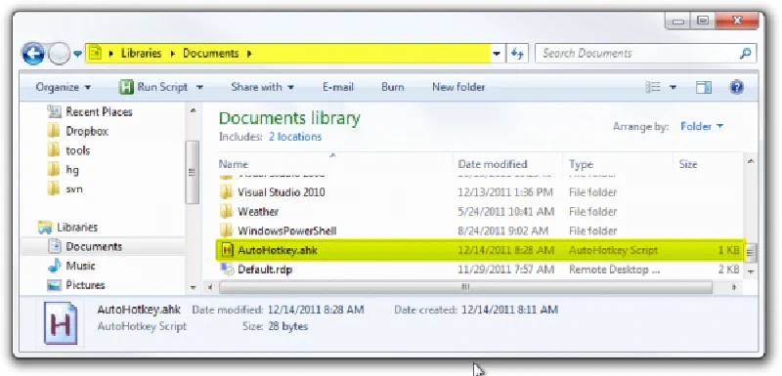This screenshot has width=782, height=376.
Task: Click the navigation pane scrollbar
Action: pos(192,172)
